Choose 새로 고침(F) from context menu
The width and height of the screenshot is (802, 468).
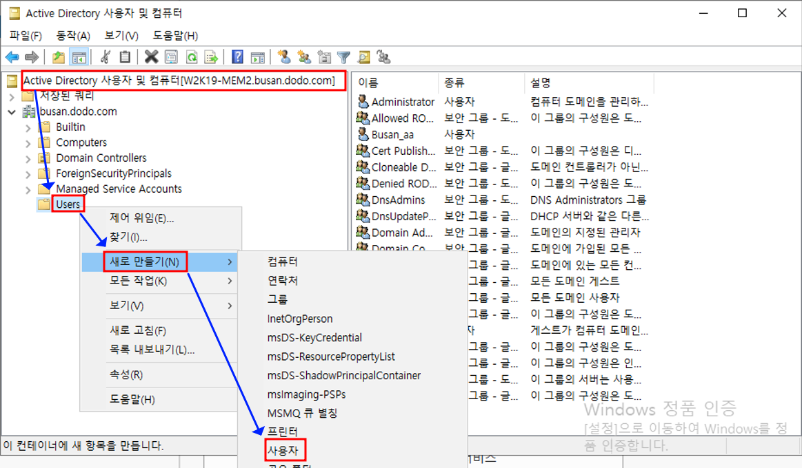(138, 330)
